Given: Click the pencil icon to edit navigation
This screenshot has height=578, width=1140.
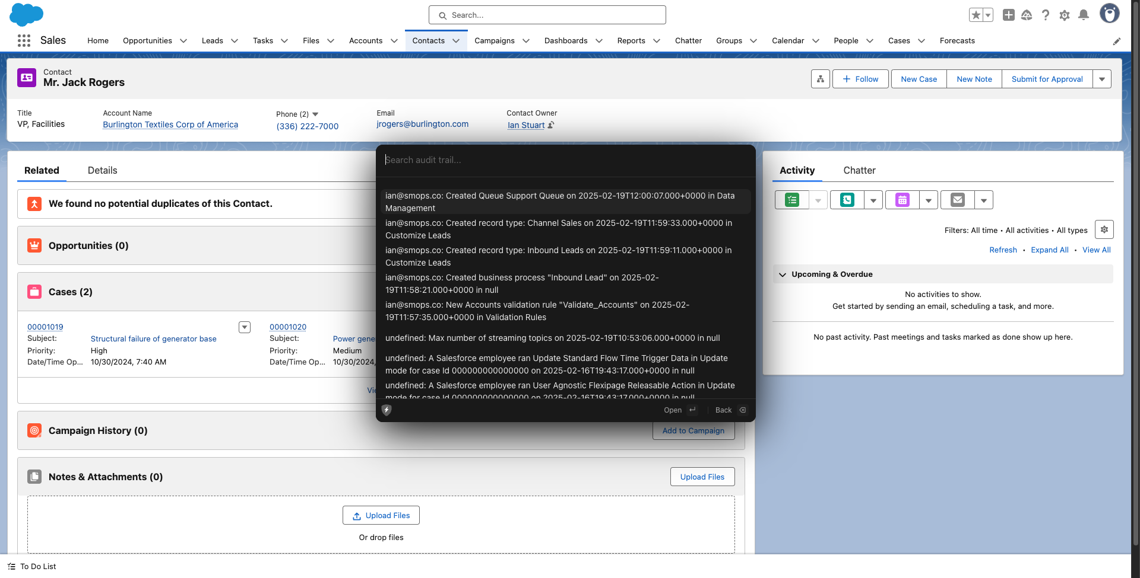Looking at the screenshot, I should tap(1116, 41).
